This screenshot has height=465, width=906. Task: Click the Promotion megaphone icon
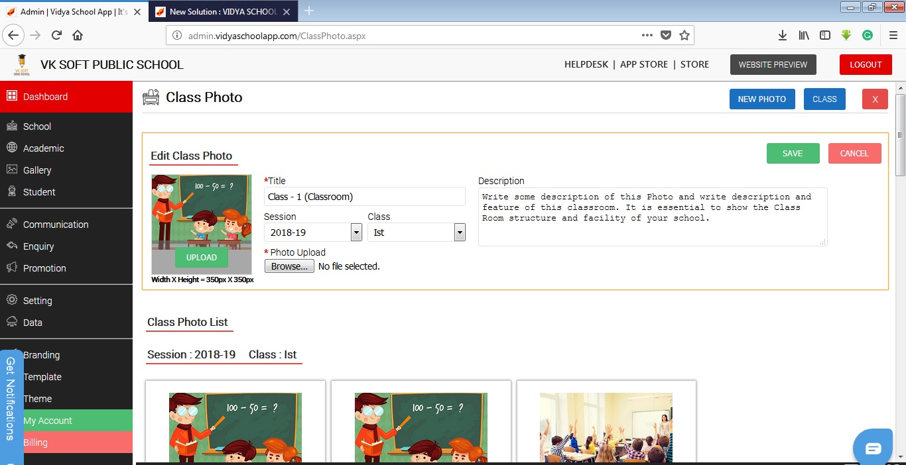(x=11, y=268)
